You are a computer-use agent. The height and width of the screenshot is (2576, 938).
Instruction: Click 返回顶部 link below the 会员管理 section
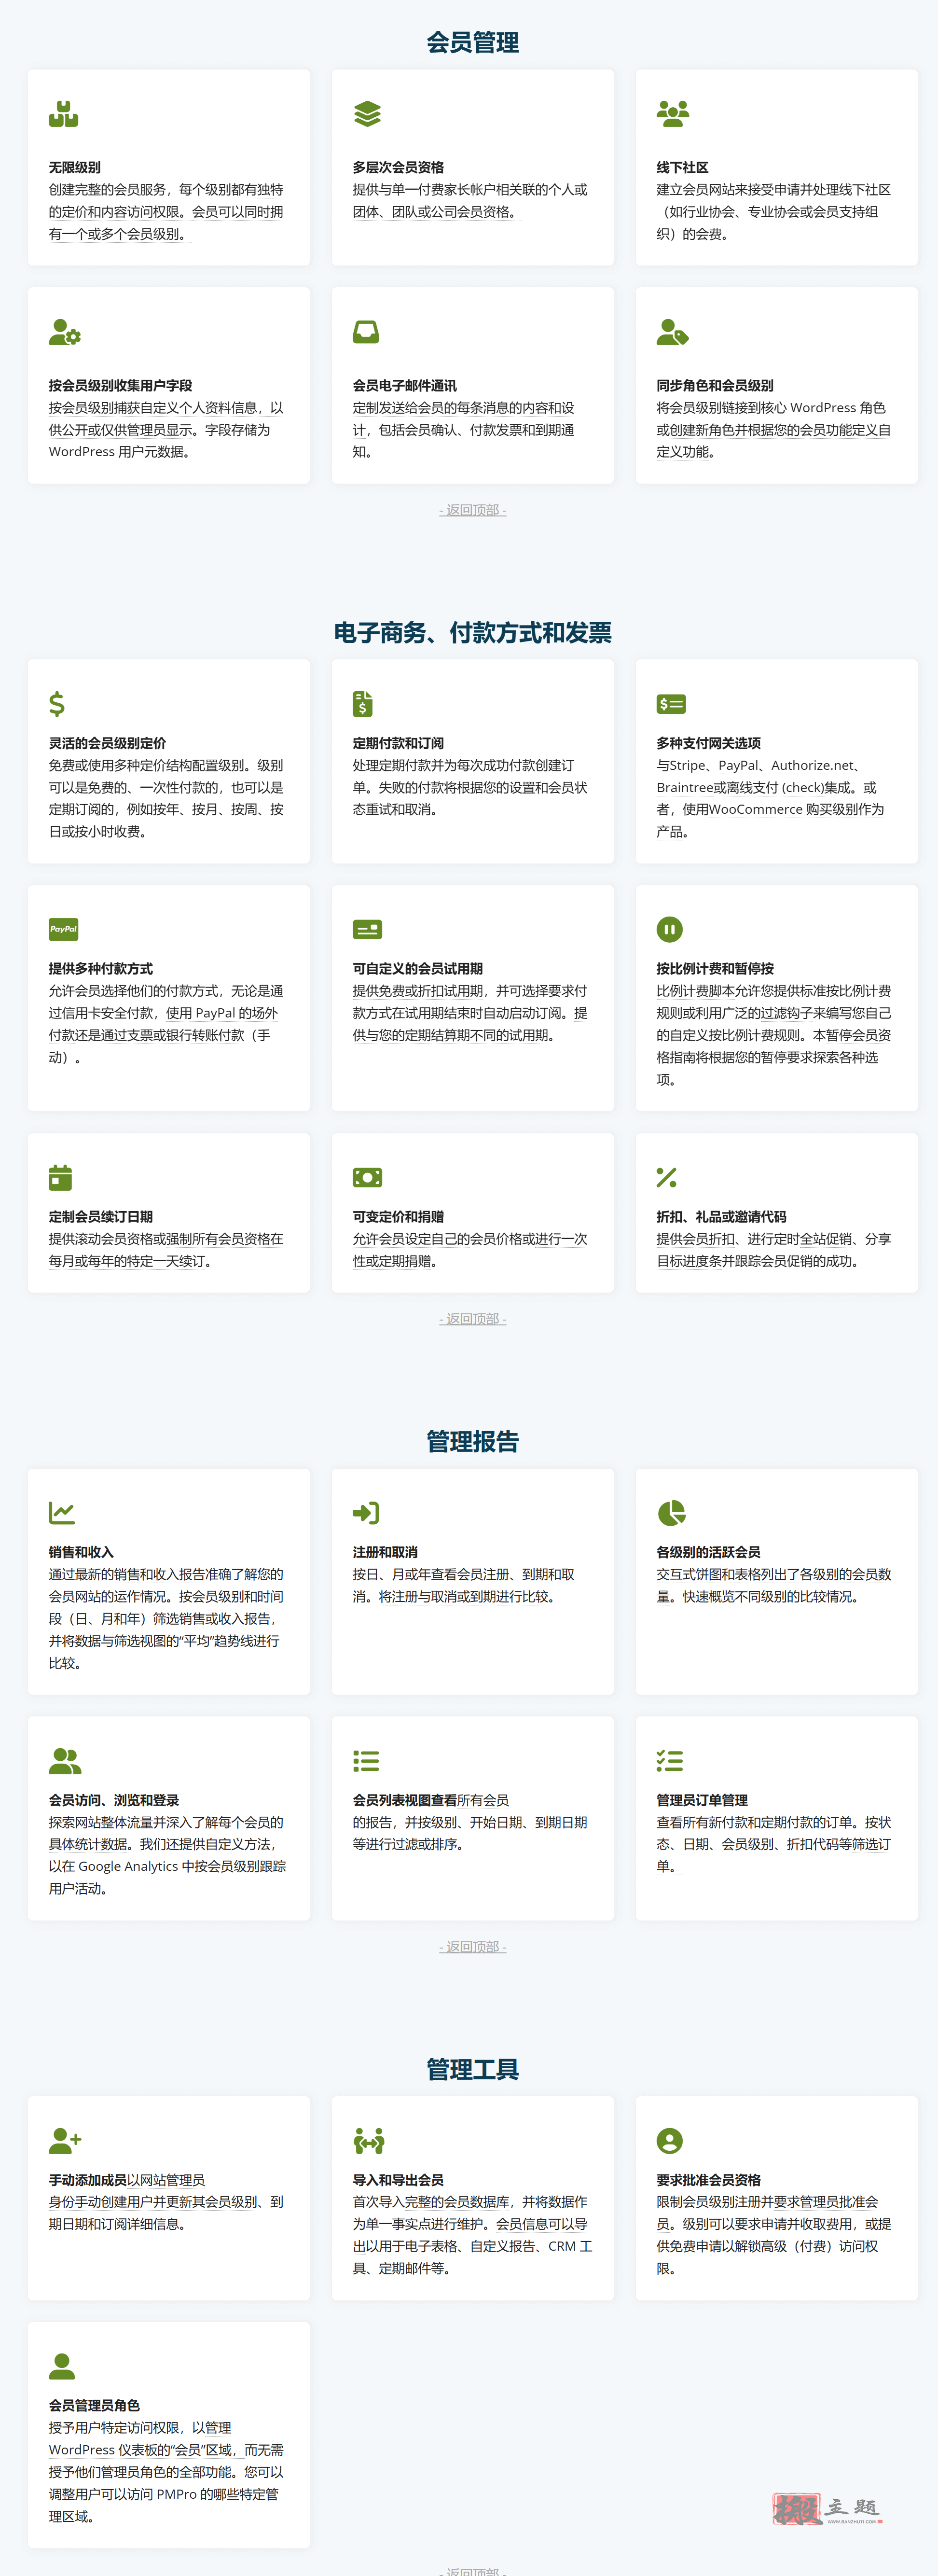coord(472,510)
